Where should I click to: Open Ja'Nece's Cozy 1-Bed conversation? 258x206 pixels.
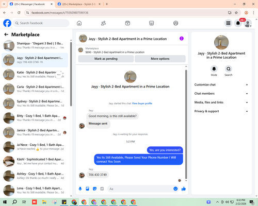tap(35, 147)
